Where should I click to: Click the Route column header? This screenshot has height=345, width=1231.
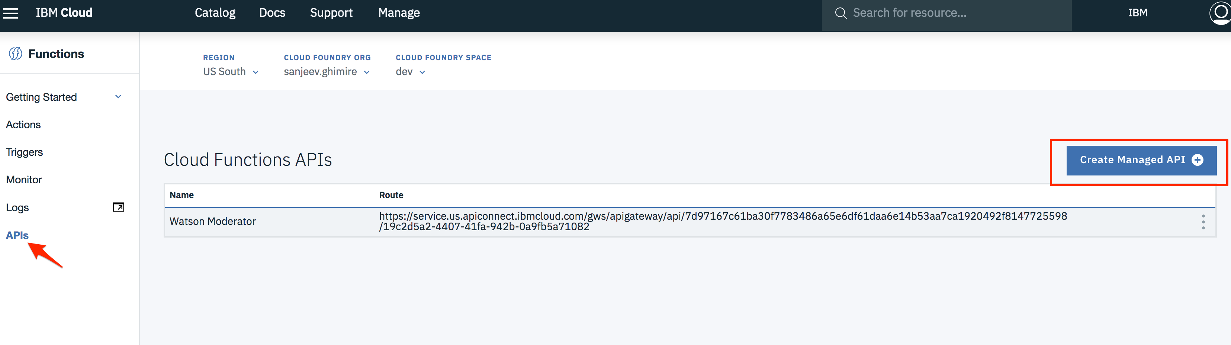[391, 195]
